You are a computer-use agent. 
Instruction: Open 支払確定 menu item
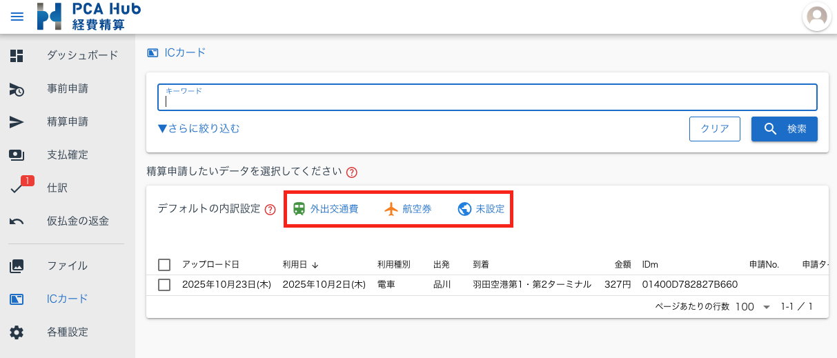point(68,155)
